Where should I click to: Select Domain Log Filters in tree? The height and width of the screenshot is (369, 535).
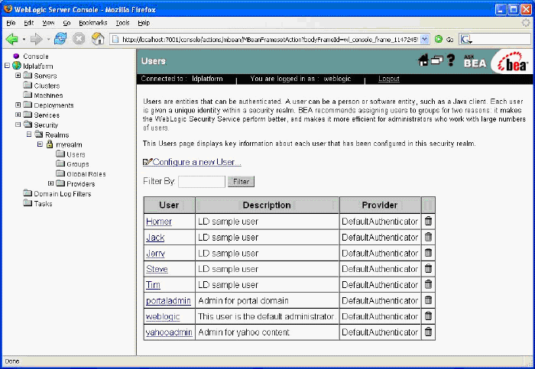(63, 194)
